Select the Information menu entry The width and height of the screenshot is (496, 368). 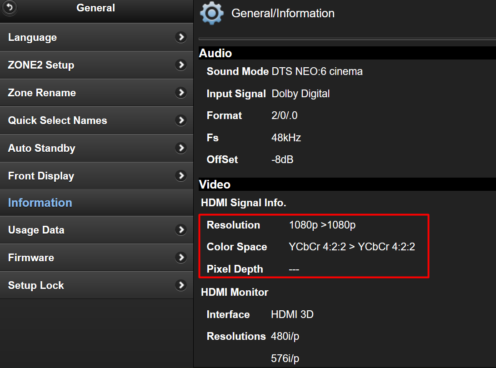click(x=40, y=203)
